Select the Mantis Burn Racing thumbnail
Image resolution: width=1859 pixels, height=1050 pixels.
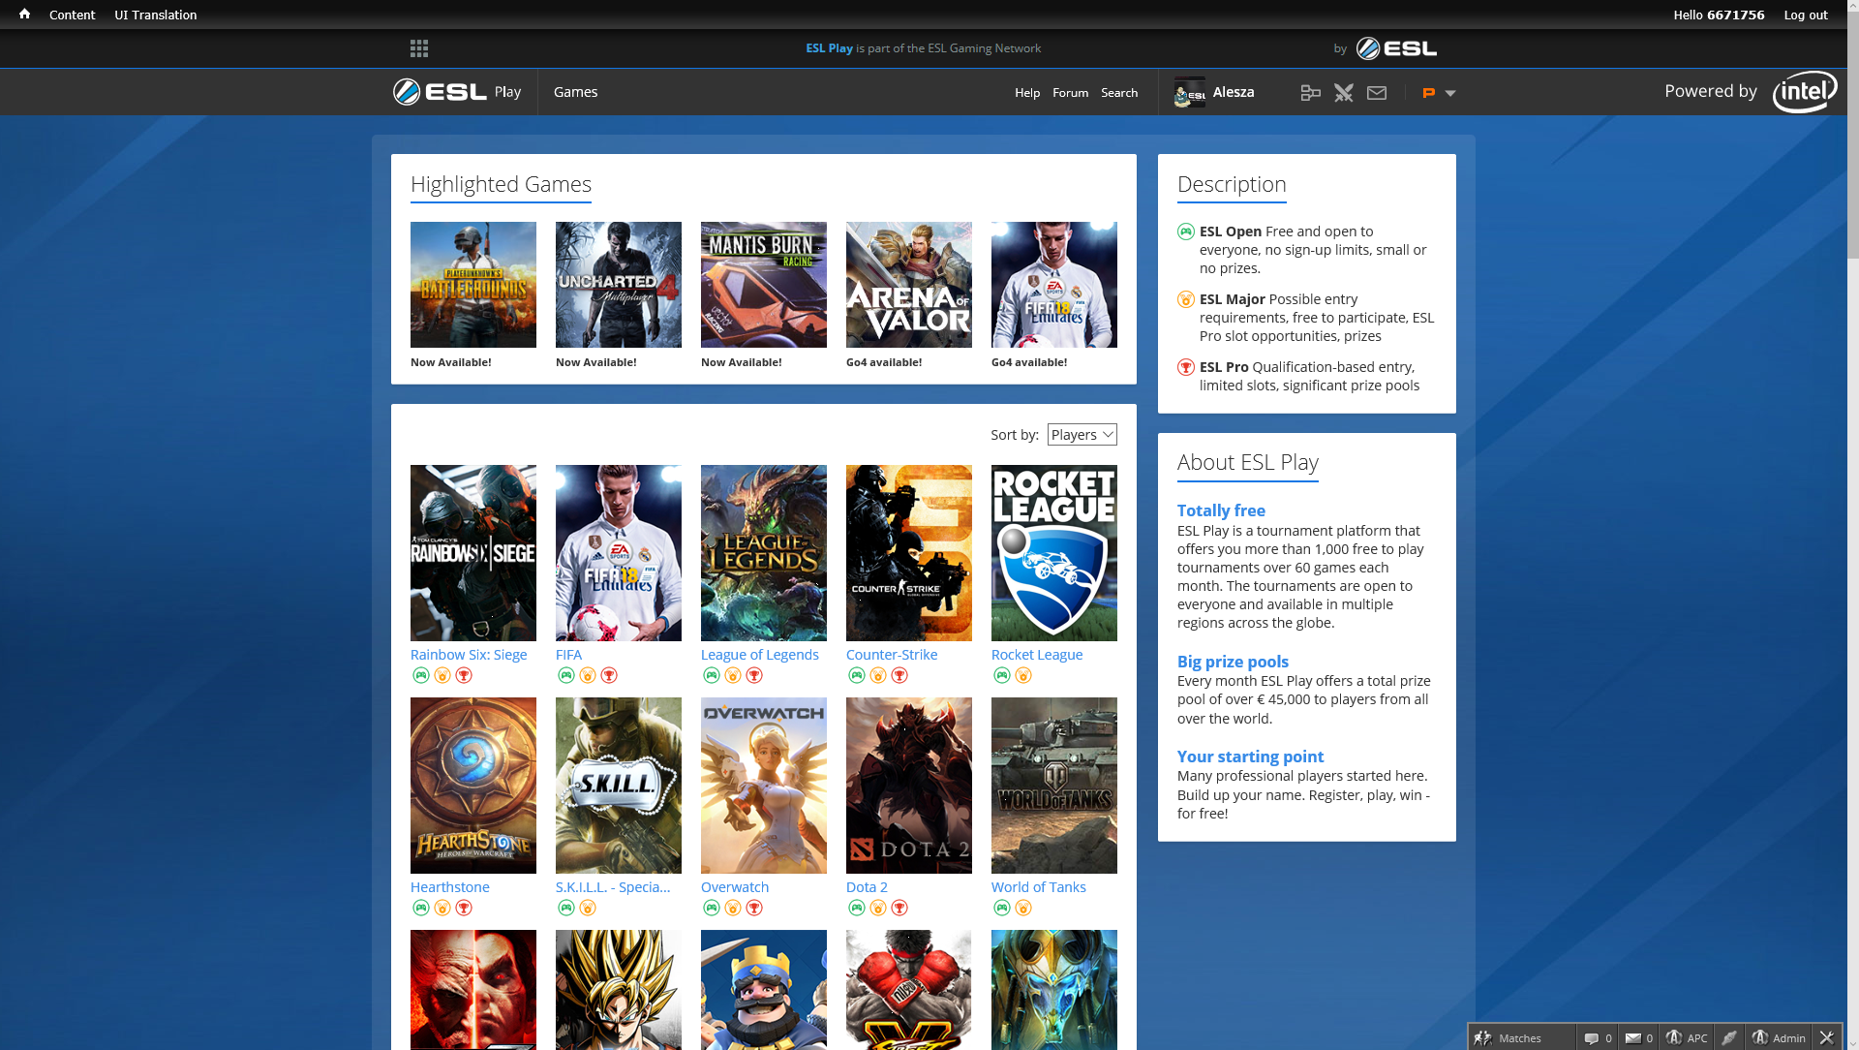point(764,285)
